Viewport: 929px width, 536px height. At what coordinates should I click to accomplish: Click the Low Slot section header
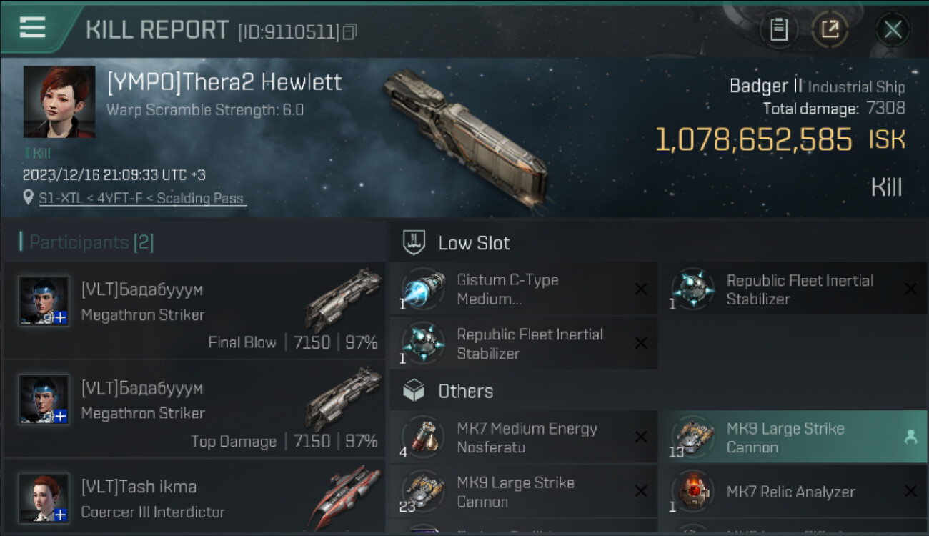tap(474, 243)
